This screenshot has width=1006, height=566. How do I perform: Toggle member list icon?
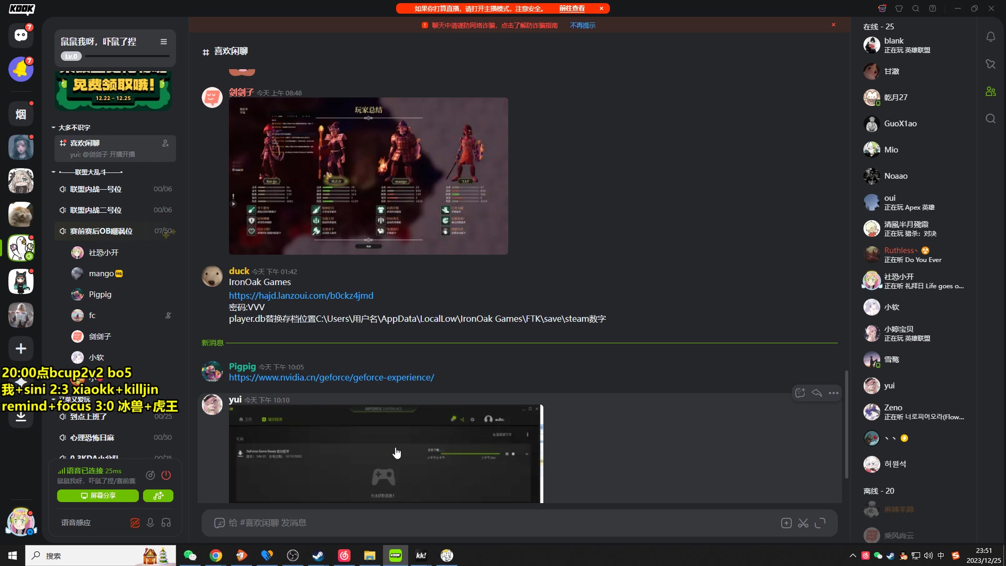coord(990,91)
